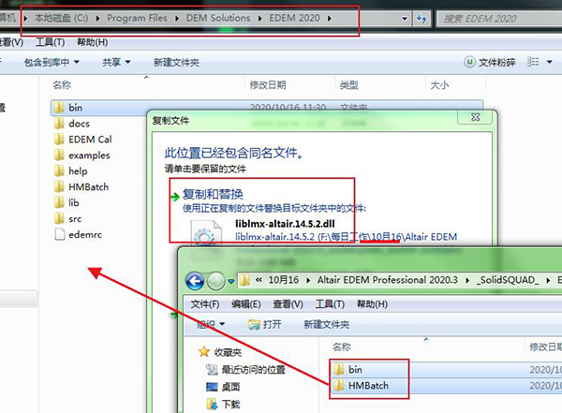Open the lib folder
Viewport: 562px width, 413px height.
(x=73, y=202)
